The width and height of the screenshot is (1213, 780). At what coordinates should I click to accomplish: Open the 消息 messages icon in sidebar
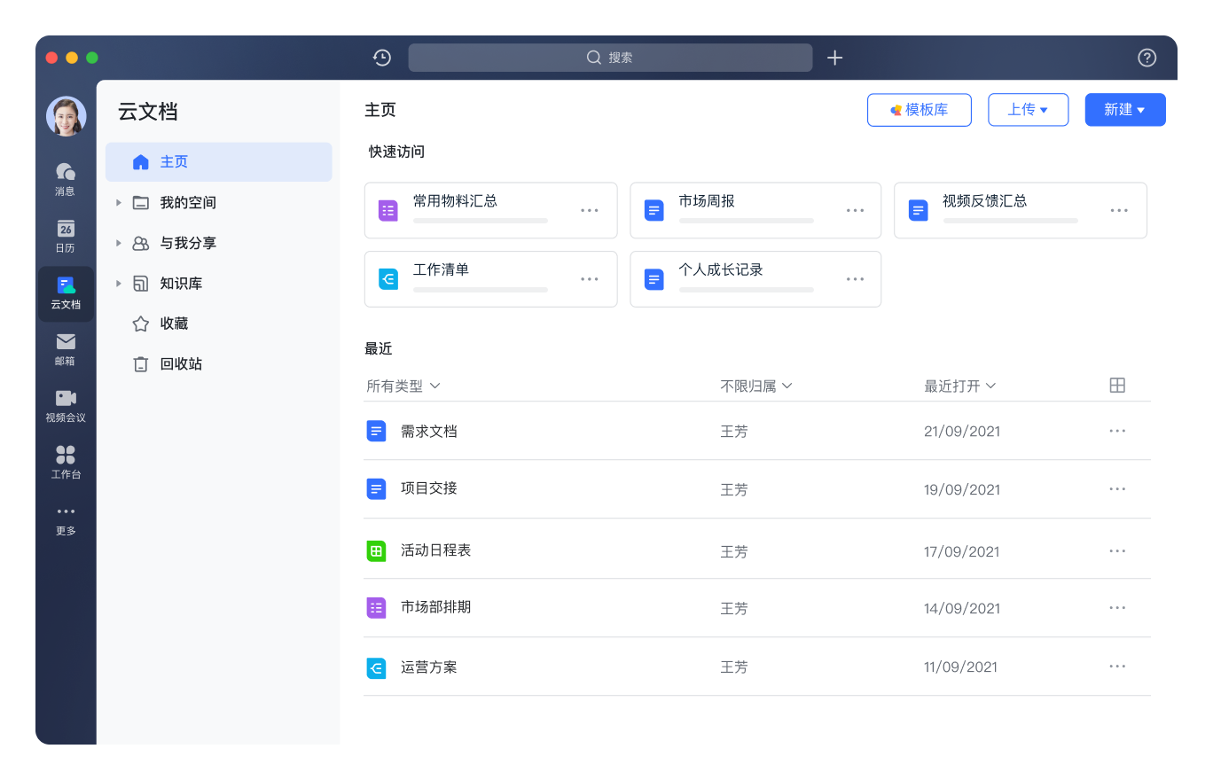[x=66, y=178]
